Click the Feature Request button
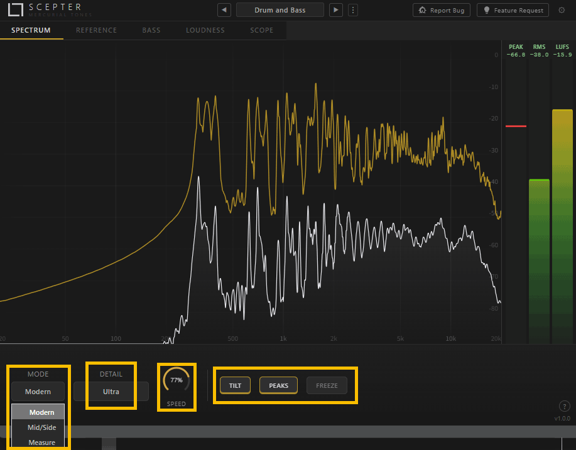The height and width of the screenshot is (450, 576). click(513, 10)
